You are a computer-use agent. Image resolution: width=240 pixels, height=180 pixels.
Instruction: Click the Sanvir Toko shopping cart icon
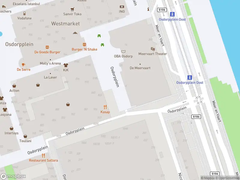pos(72,9)
